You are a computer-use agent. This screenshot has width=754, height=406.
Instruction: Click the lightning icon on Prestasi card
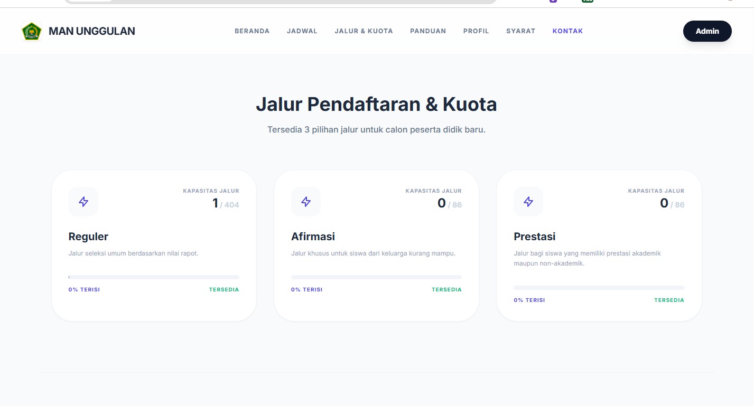pos(528,202)
